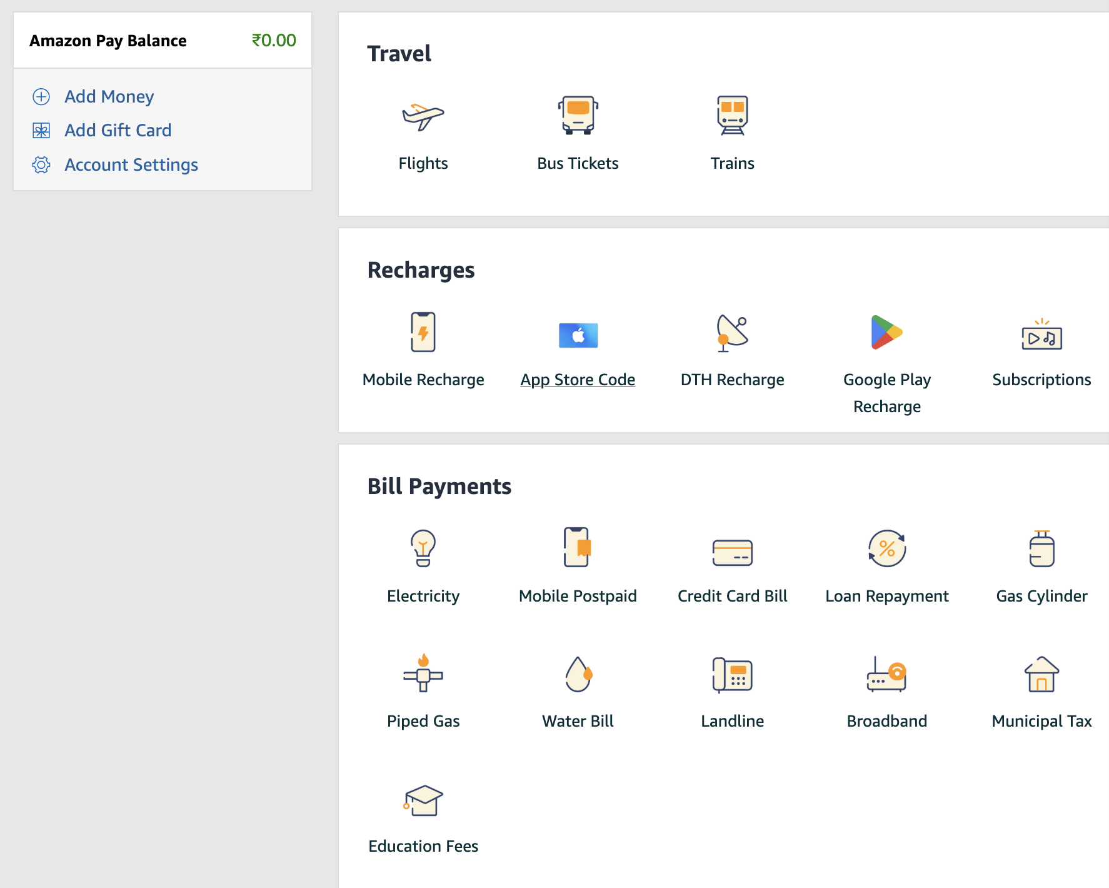The height and width of the screenshot is (888, 1109).
Task: Click the Electricity light bulb icon
Action: point(423,548)
